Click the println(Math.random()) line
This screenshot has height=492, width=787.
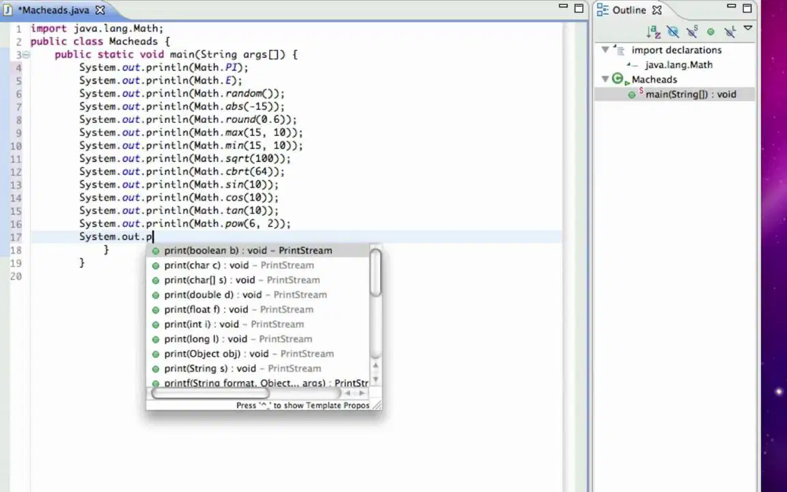click(x=182, y=94)
